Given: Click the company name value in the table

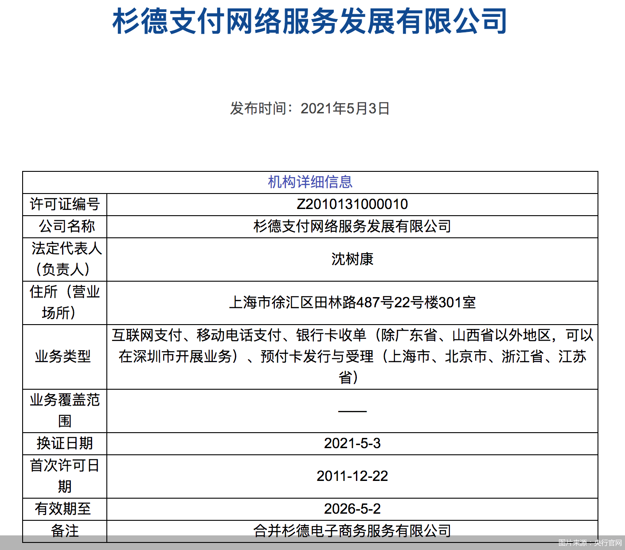Looking at the screenshot, I should coord(352,226).
